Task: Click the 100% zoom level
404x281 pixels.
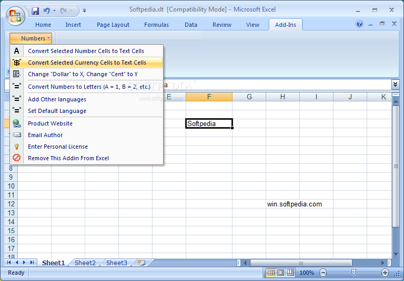Action: [307, 273]
